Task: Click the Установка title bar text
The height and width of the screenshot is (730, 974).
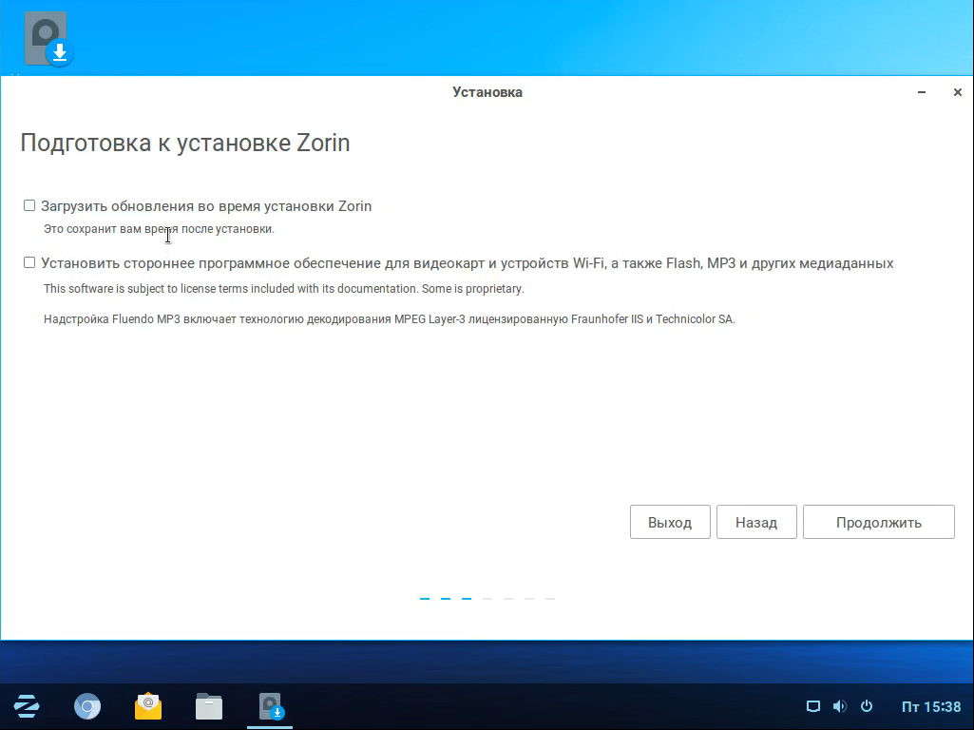Action: click(x=487, y=92)
